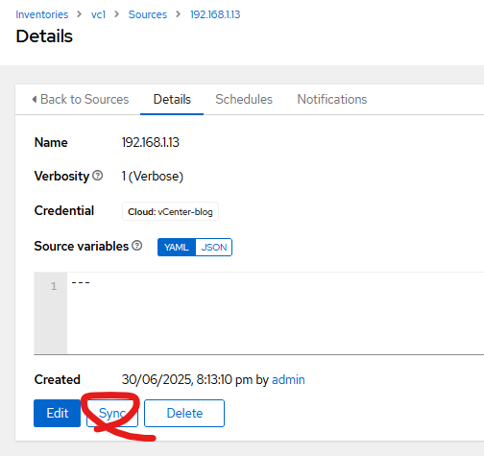This screenshot has width=484, height=456.
Task: Open the Details tab
Action: pyautogui.click(x=172, y=99)
